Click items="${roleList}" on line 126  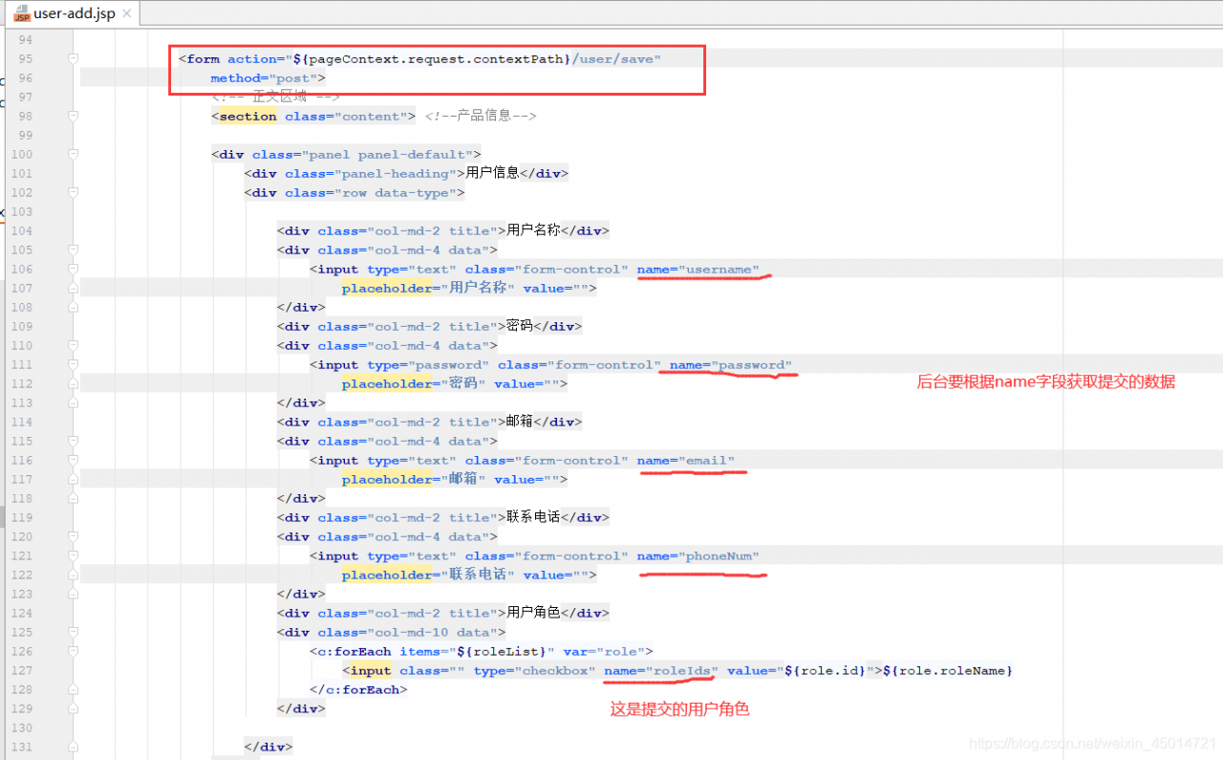[x=477, y=652]
